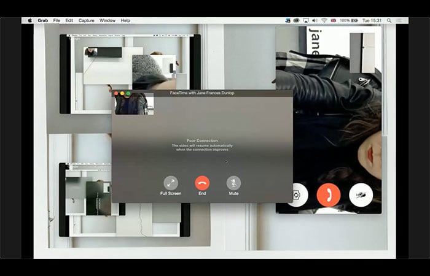This screenshot has width=430, height=276.
Task: Click the 100% battery status indicator
Action: click(349, 20)
